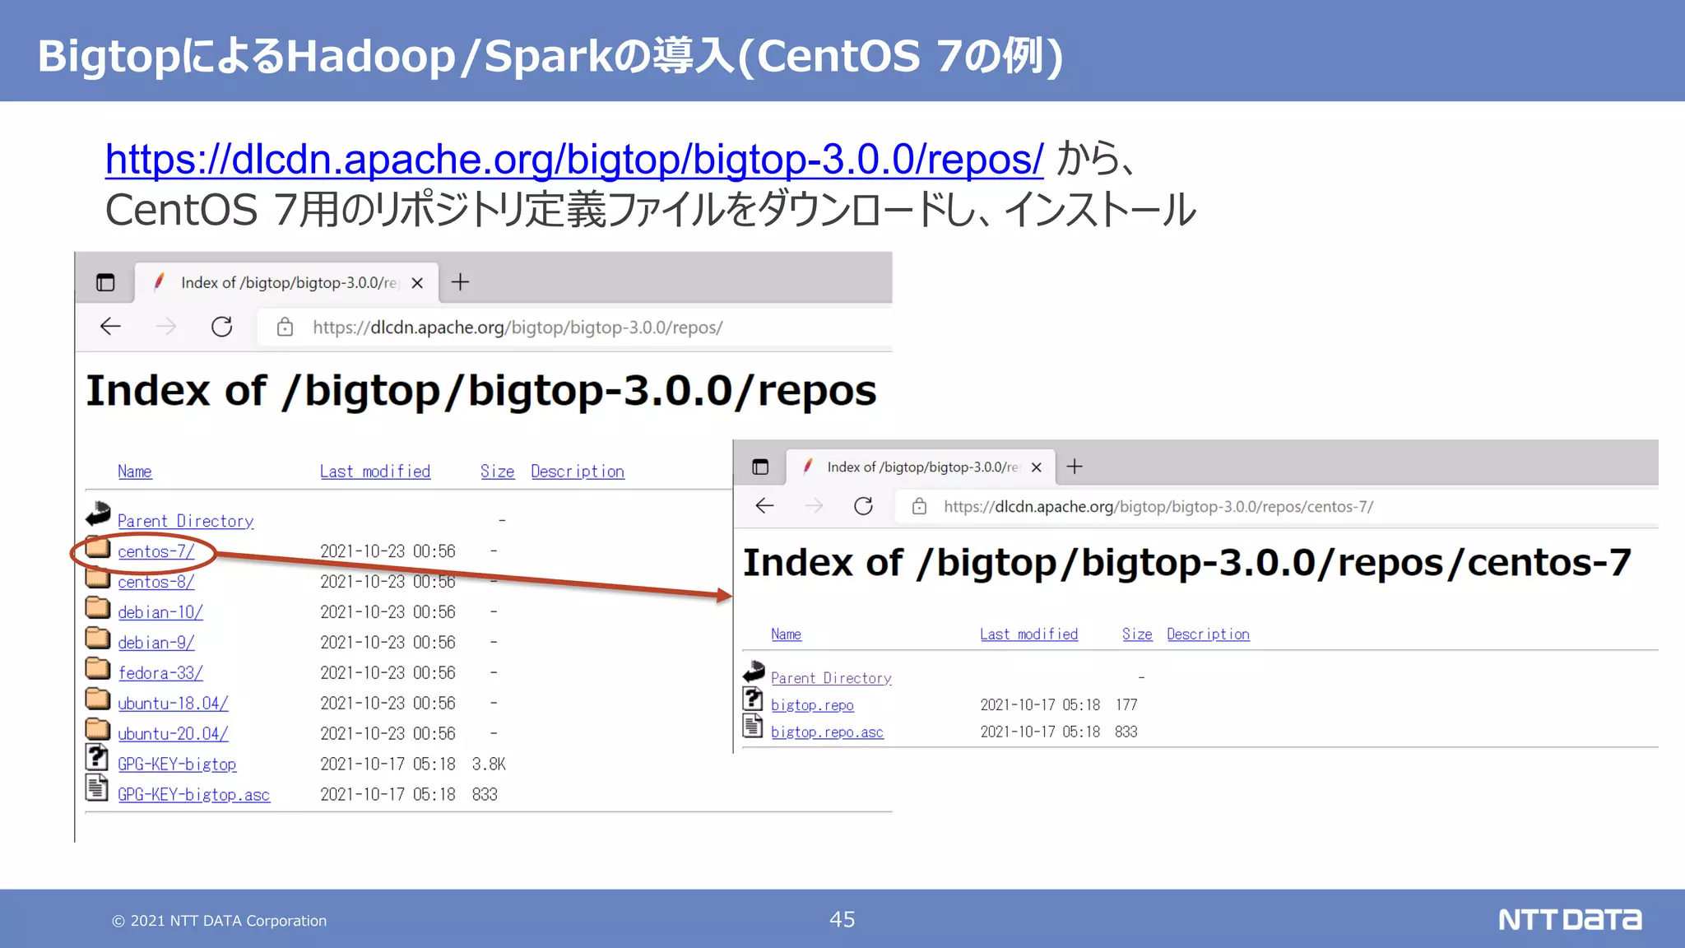The image size is (1685, 948).
Task: Click the back-arrow icon beside Parent Directory in repos
Action: 98,514
